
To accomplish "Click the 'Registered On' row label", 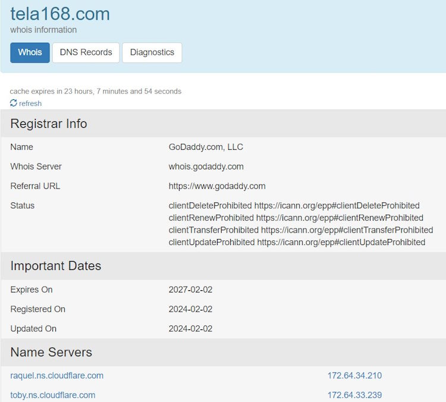I will [x=38, y=309].
